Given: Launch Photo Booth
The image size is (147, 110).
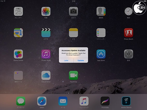Looking at the screenshot, I should coord(129,33).
